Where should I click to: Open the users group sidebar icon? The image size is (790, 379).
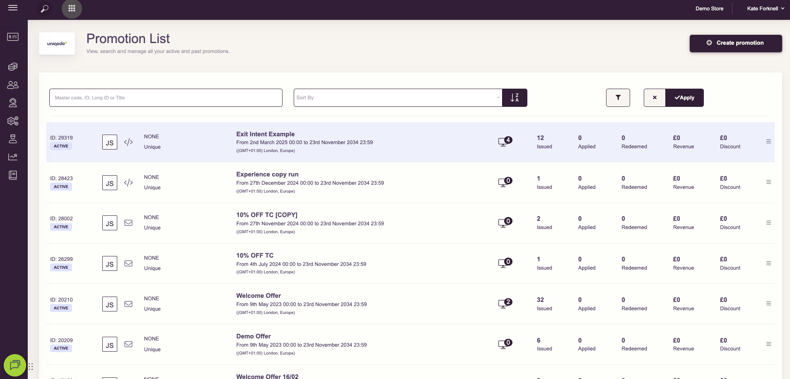coord(13,85)
